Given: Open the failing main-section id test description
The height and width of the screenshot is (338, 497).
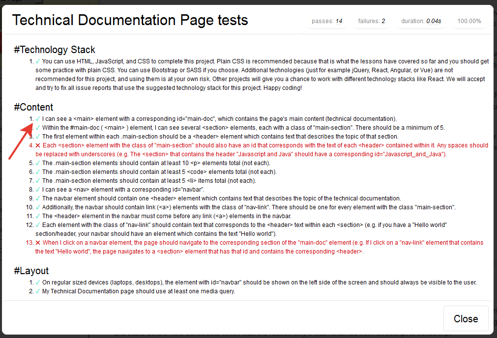Looking at the screenshot, I should click(197, 145).
